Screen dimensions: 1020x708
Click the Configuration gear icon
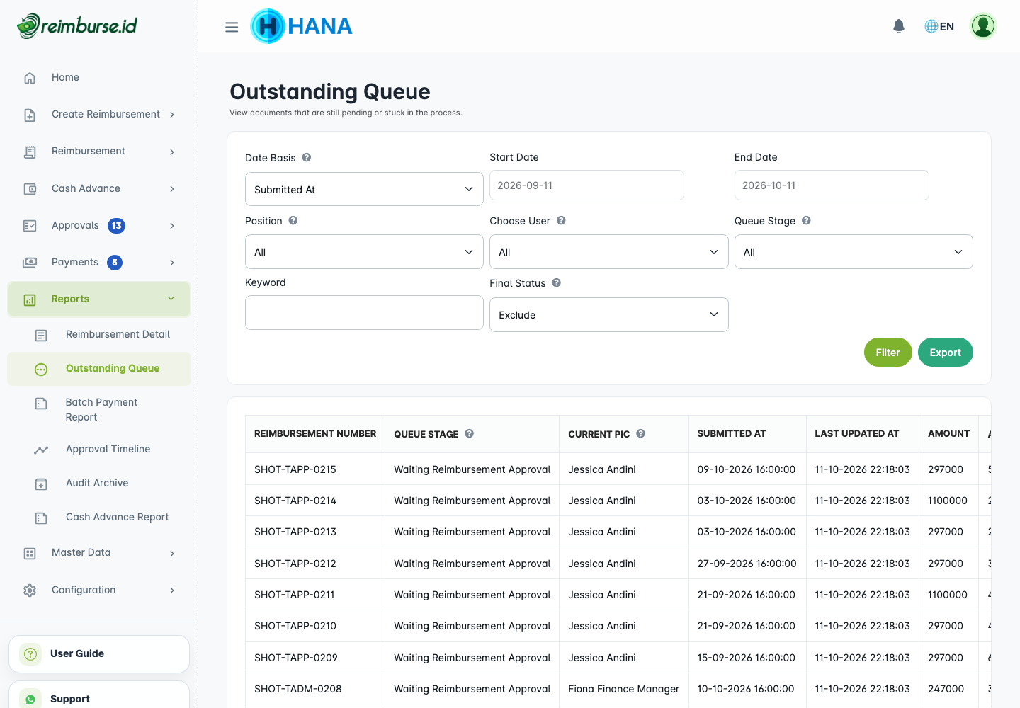(x=30, y=590)
